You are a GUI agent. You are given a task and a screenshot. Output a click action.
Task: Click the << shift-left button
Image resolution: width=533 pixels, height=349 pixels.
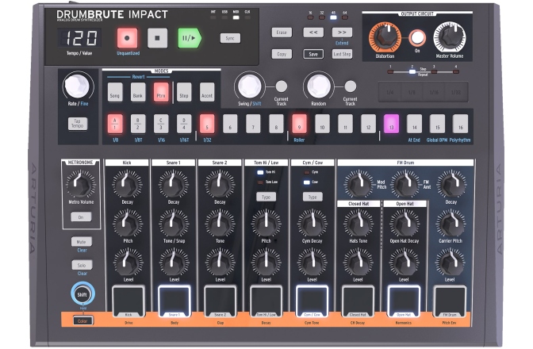point(313,33)
